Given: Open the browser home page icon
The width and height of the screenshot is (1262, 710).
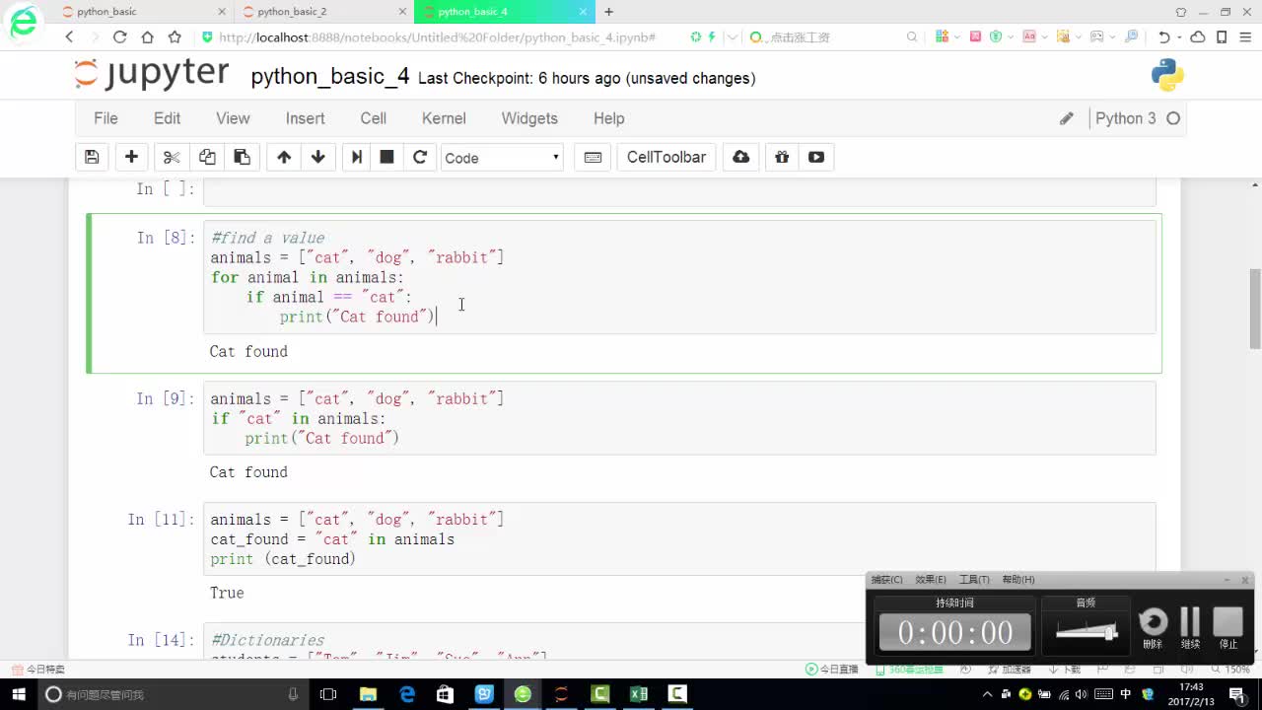Looking at the screenshot, I should tap(147, 36).
